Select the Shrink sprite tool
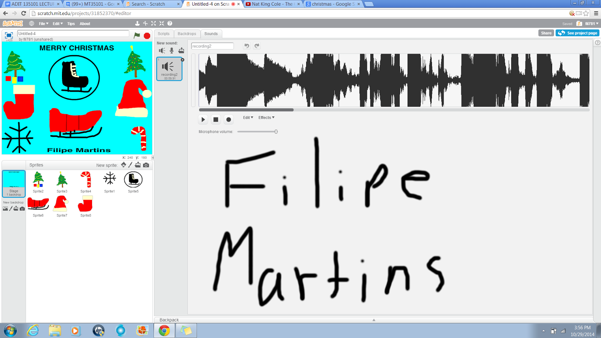 pyautogui.click(x=162, y=23)
